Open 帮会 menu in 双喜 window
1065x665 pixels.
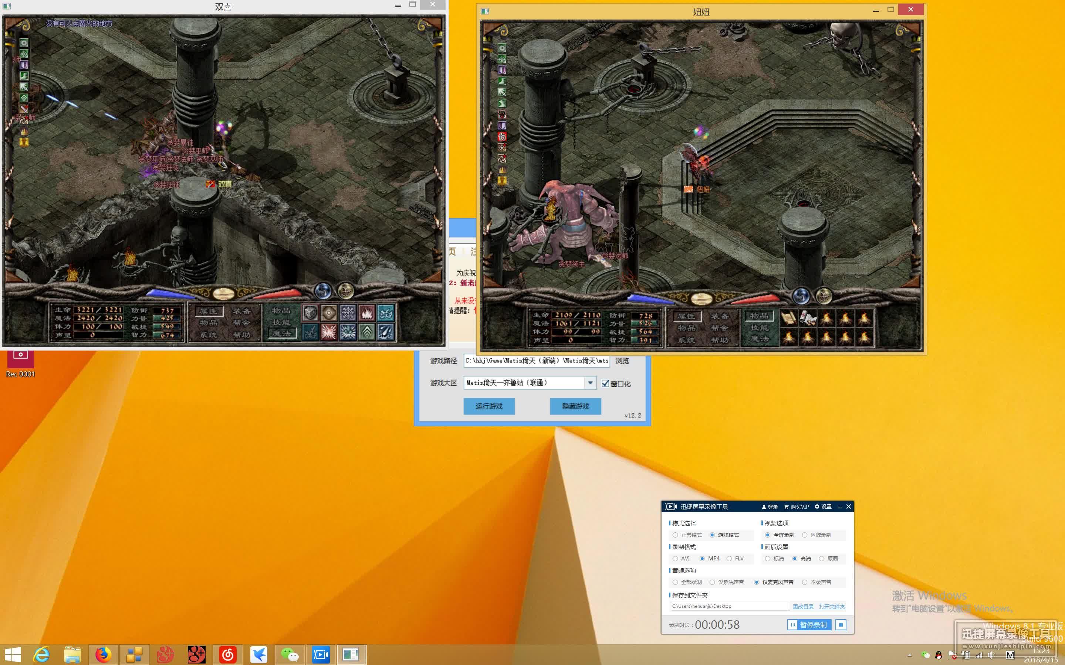[241, 323]
